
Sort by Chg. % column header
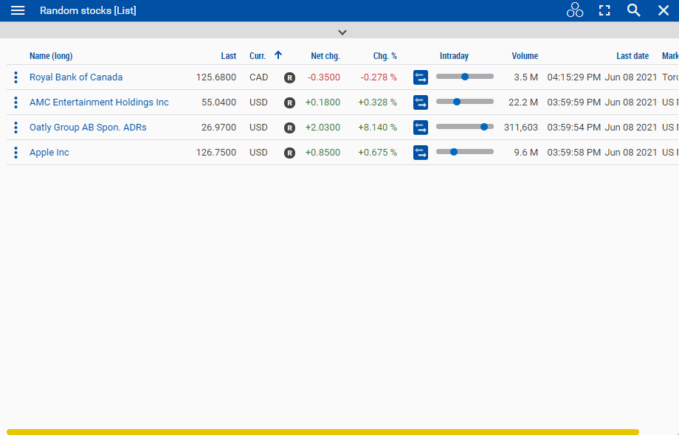[x=385, y=56]
